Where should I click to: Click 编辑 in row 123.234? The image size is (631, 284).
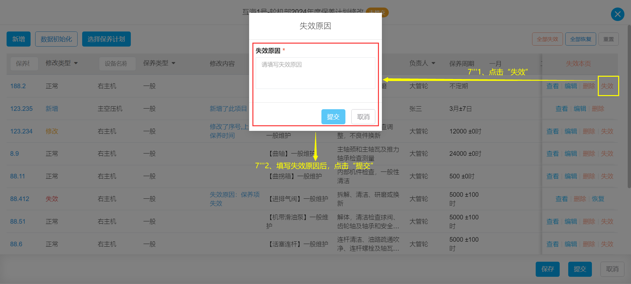coord(571,131)
